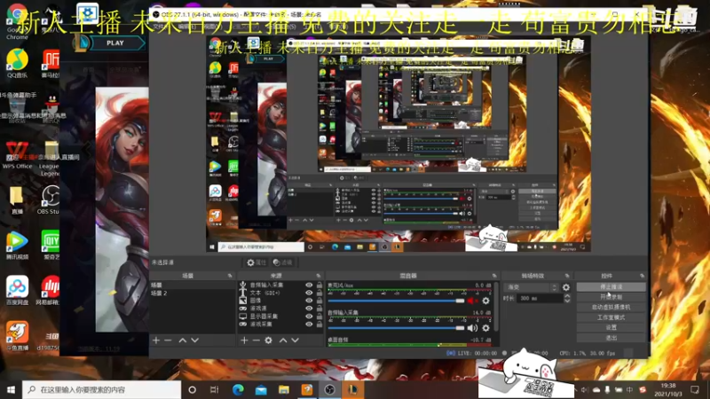The width and height of the screenshot is (710, 399).
Task: Click PLAY in the League client
Action: coord(115,43)
